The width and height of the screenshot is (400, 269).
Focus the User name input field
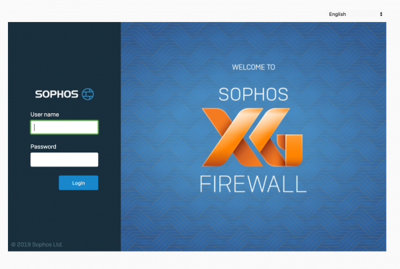(x=64, y=127)
